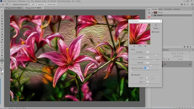Image resolution: width=194 pixels, height=109 pixels.
Task: Click the 100% zoom button
Action: [x=33, y=4]
